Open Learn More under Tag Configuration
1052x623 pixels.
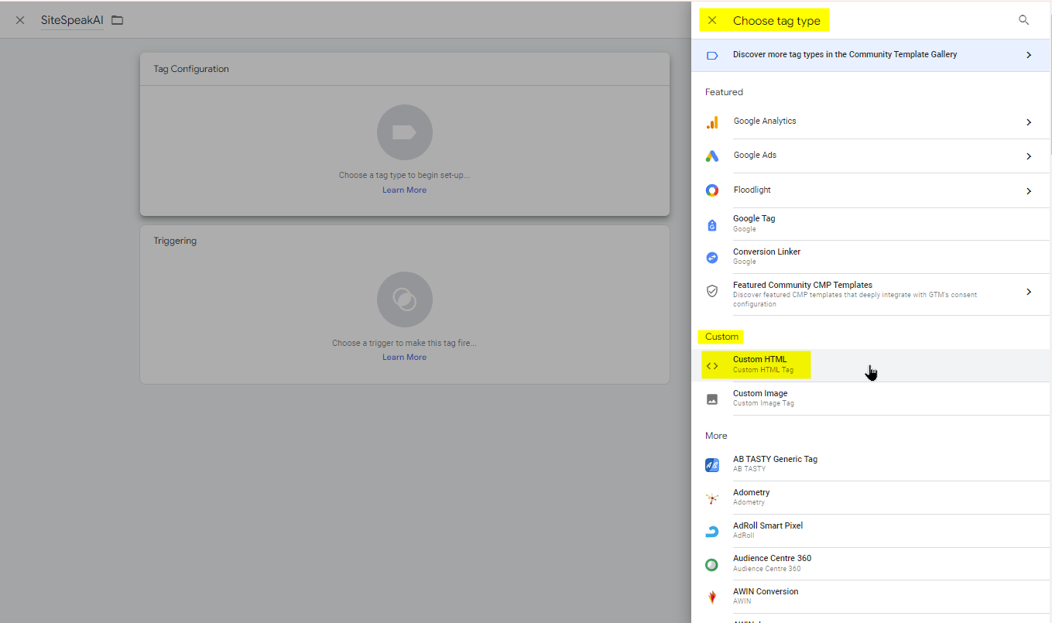[x=404, y=190]
